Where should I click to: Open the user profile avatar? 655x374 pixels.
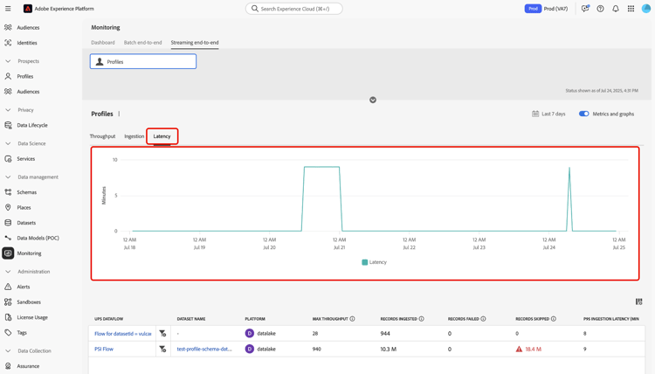pos(645,9)
